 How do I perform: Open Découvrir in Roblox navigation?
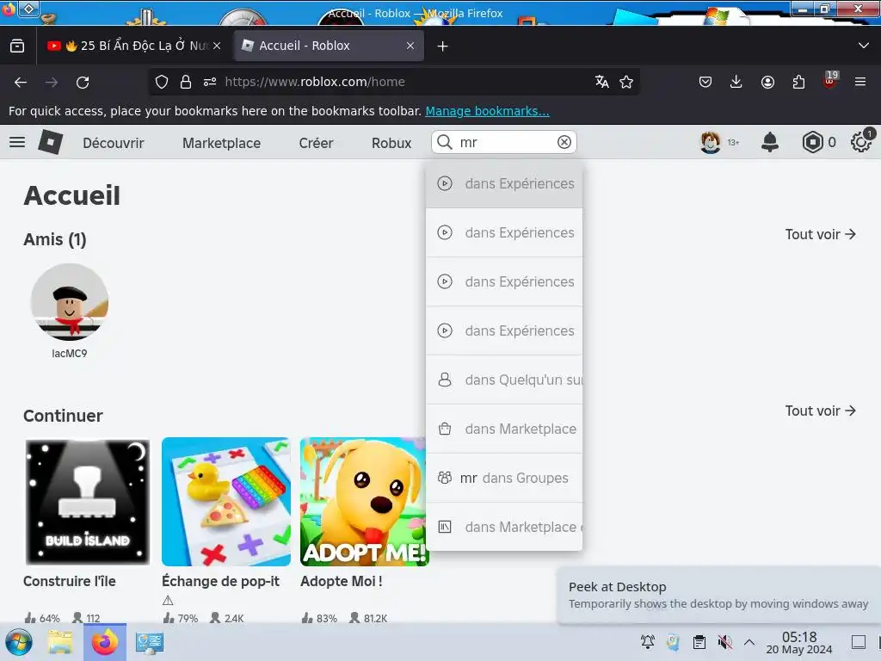(114, 143)
